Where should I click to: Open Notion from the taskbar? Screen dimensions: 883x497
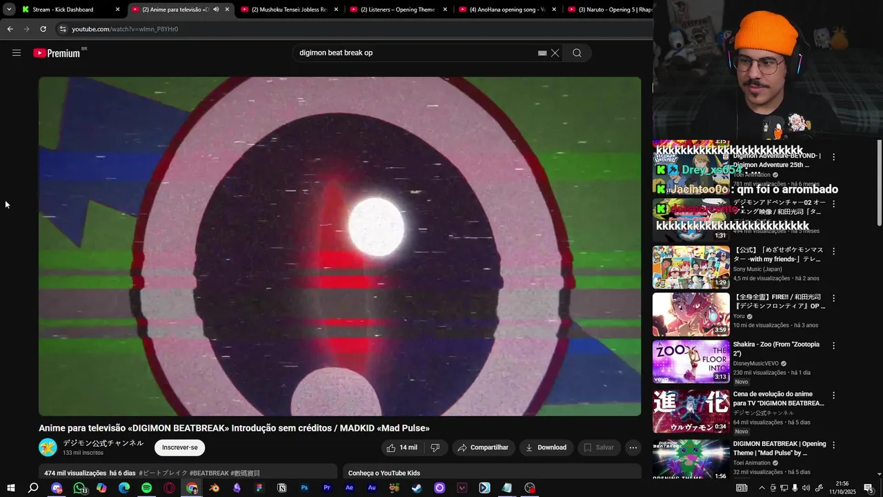tap(281, 488)
